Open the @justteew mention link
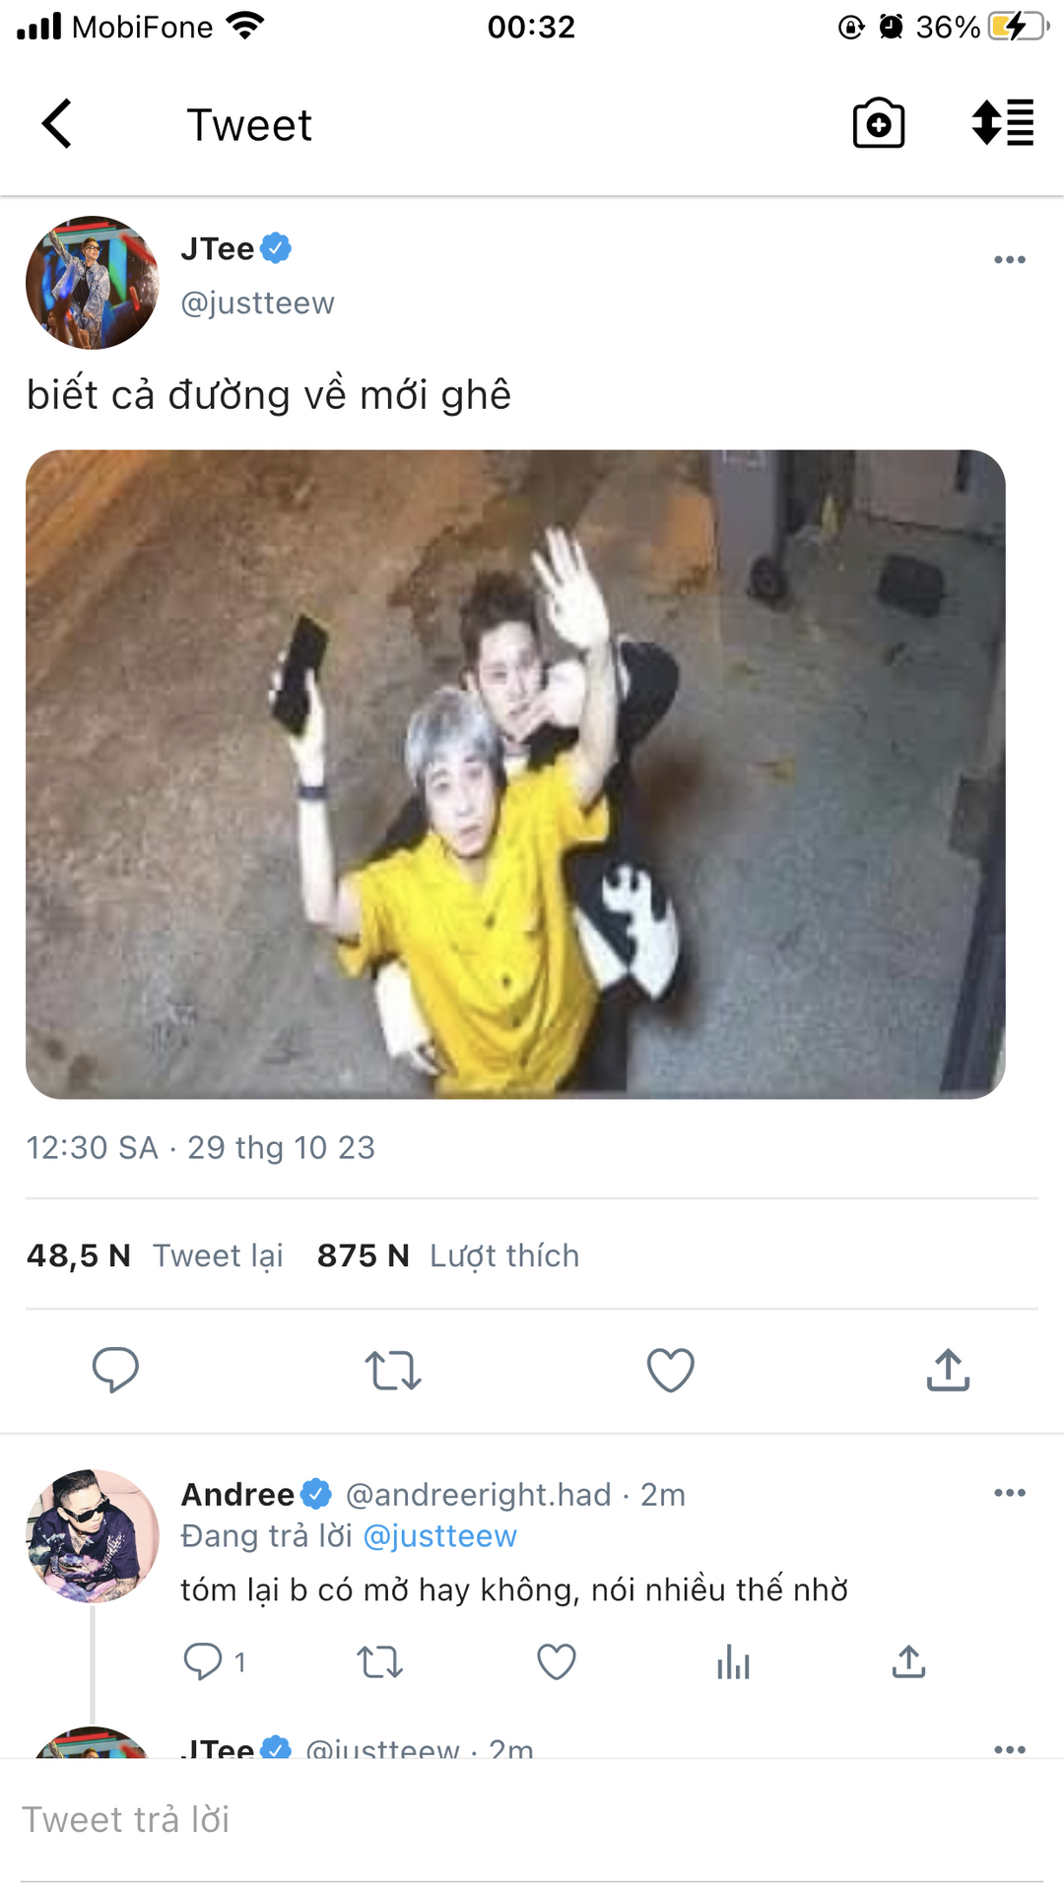 [x=439, y=1536]
